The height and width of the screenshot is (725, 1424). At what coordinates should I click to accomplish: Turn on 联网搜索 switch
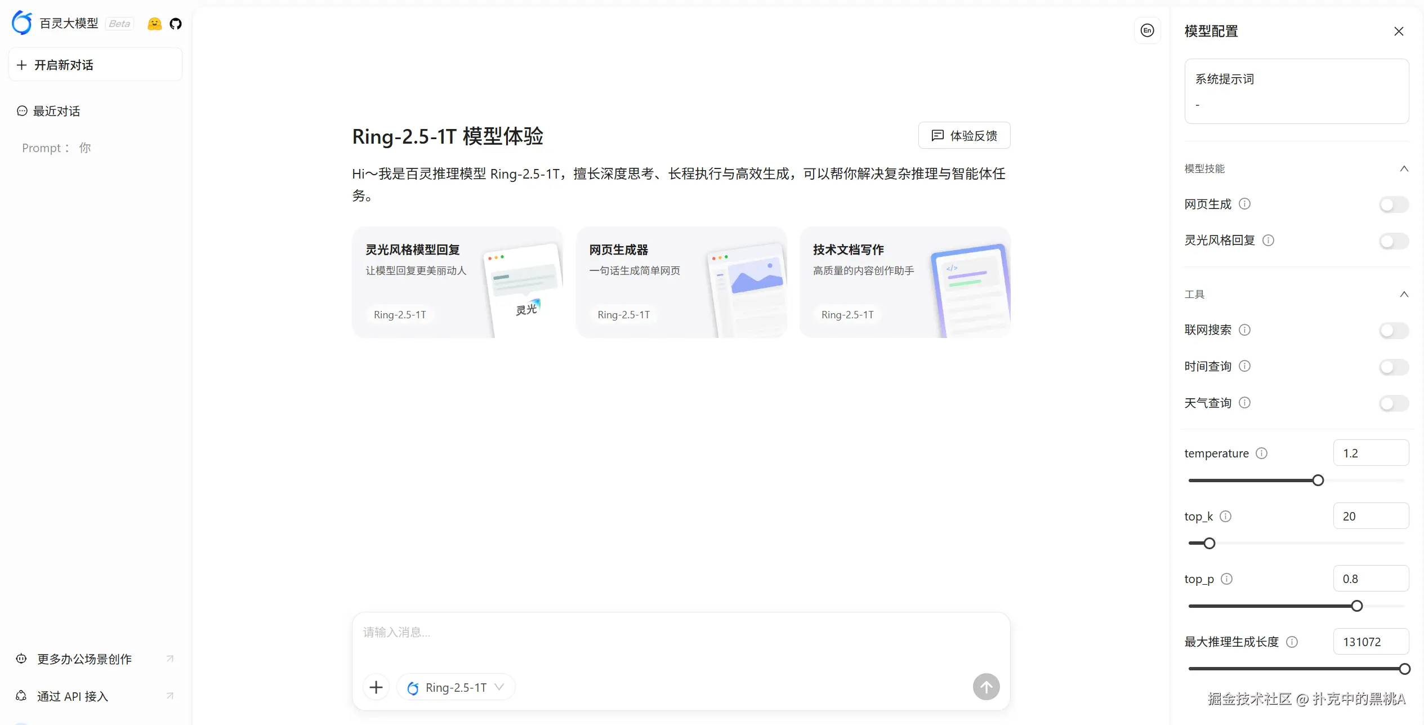coord(1394,331)
